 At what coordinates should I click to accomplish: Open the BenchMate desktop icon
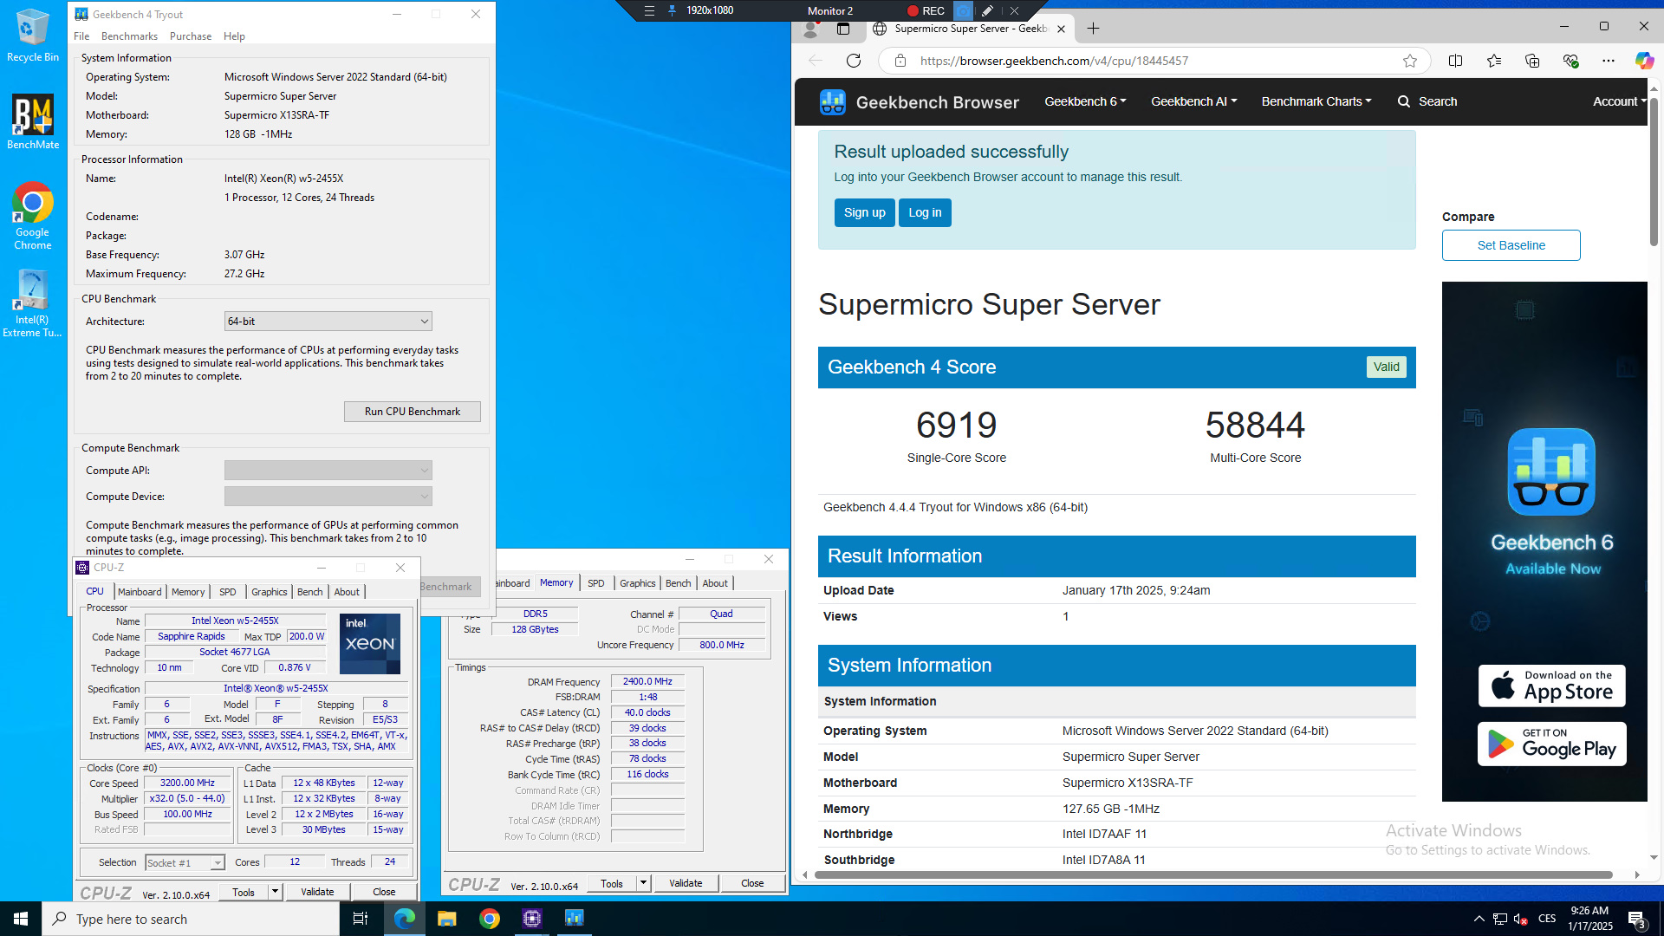pos(33,121)
